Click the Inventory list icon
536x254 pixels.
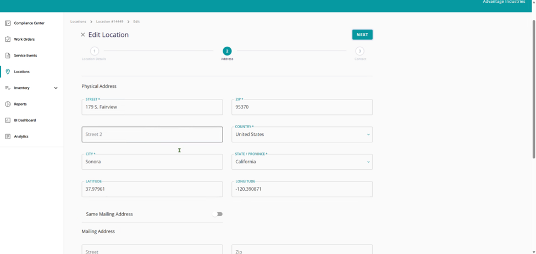8,88
